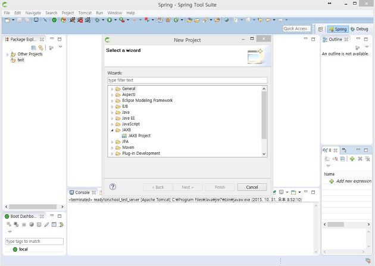Open the Navigate menu
375x266 pixels.
(33, 13)
